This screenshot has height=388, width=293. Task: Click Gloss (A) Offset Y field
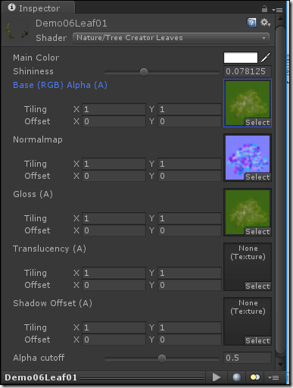(189, 230)
